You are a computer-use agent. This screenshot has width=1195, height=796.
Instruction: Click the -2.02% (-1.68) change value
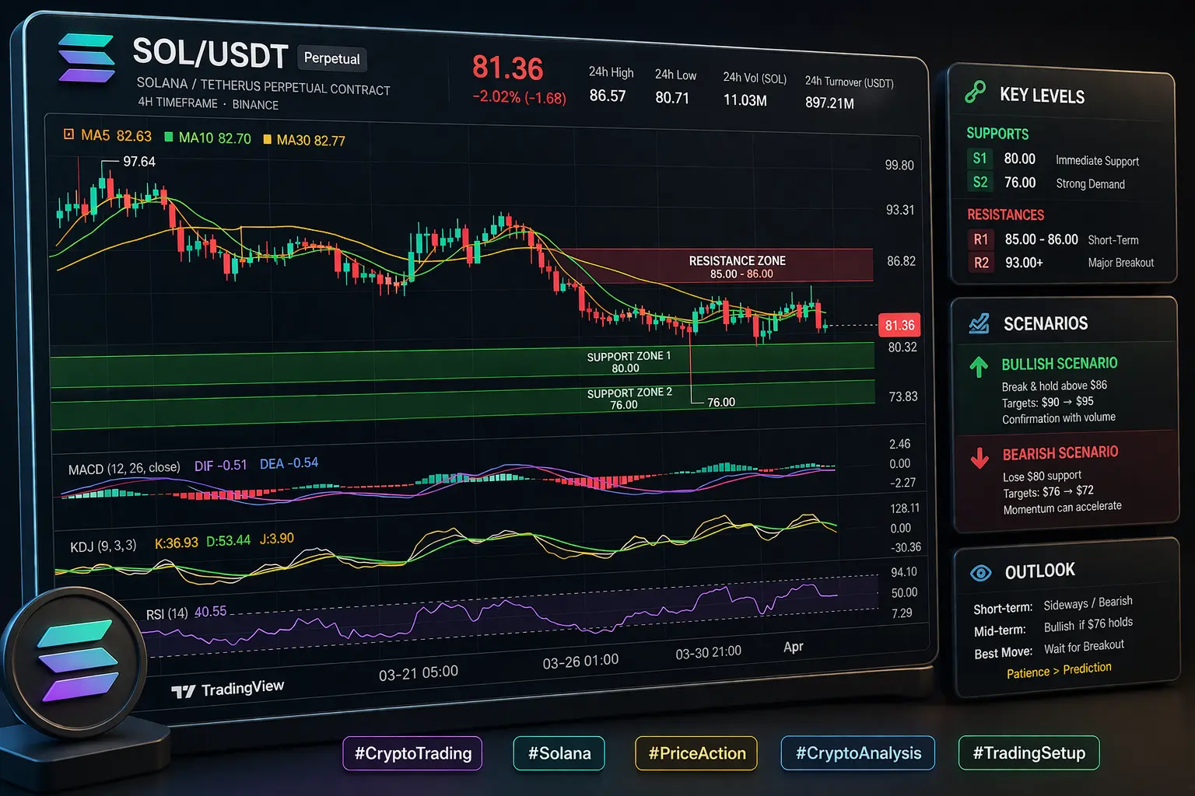[519, 98]
